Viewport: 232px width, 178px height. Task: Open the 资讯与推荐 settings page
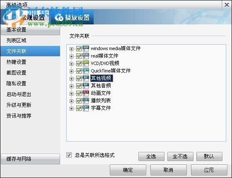coord(30,116)
